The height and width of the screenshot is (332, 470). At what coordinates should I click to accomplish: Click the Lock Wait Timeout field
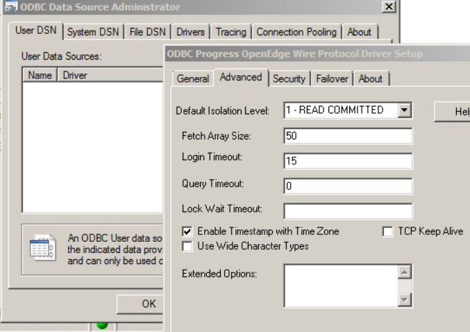(x=348, y=211)
